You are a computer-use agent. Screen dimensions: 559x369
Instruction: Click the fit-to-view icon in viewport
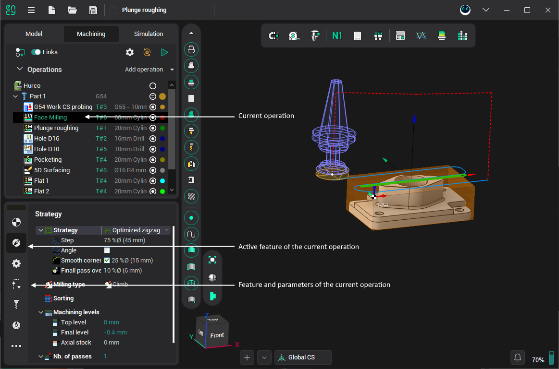click(x=212, y=260)
